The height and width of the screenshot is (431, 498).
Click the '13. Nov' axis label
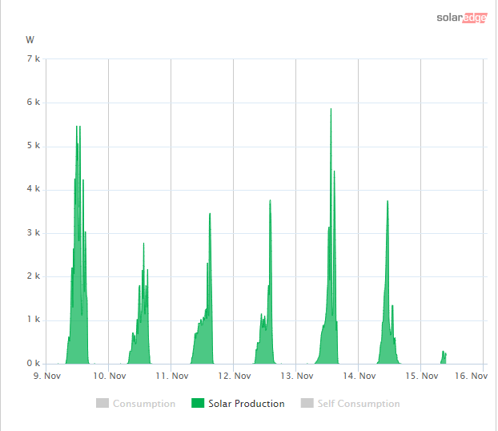click(x=297, y=376)
